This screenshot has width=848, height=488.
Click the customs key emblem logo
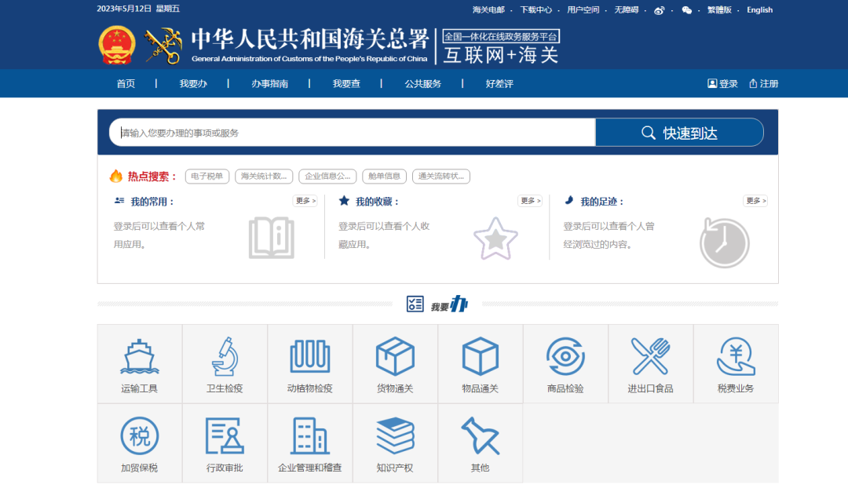[x=163, y=46]
